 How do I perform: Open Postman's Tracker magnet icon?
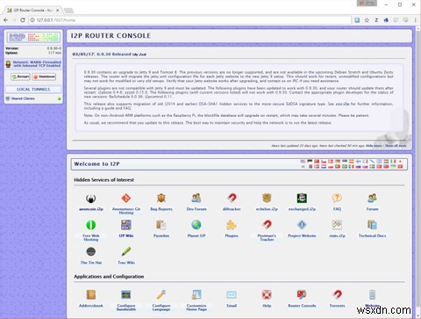point(267,225)
